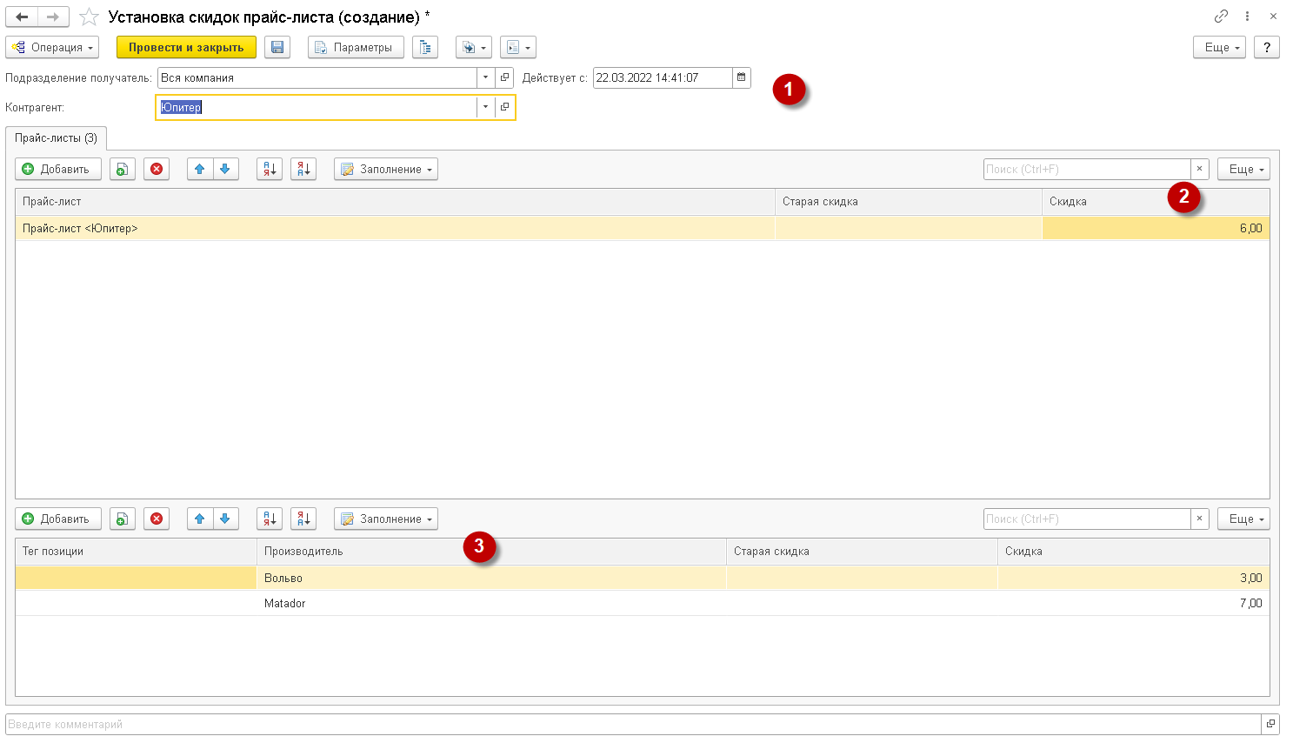This screenshot has width=1293, height=743.
Task: Expand the reports dropdown icon in top toolbar
Action: pyautogui.click(x=518, y=47)
